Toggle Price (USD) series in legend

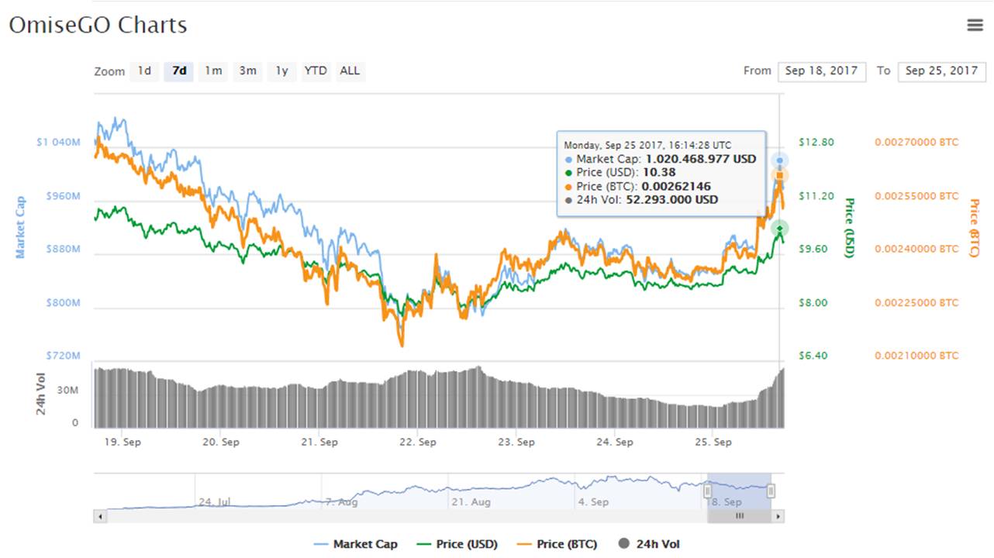pyautogui.click(x=457, y=544)
